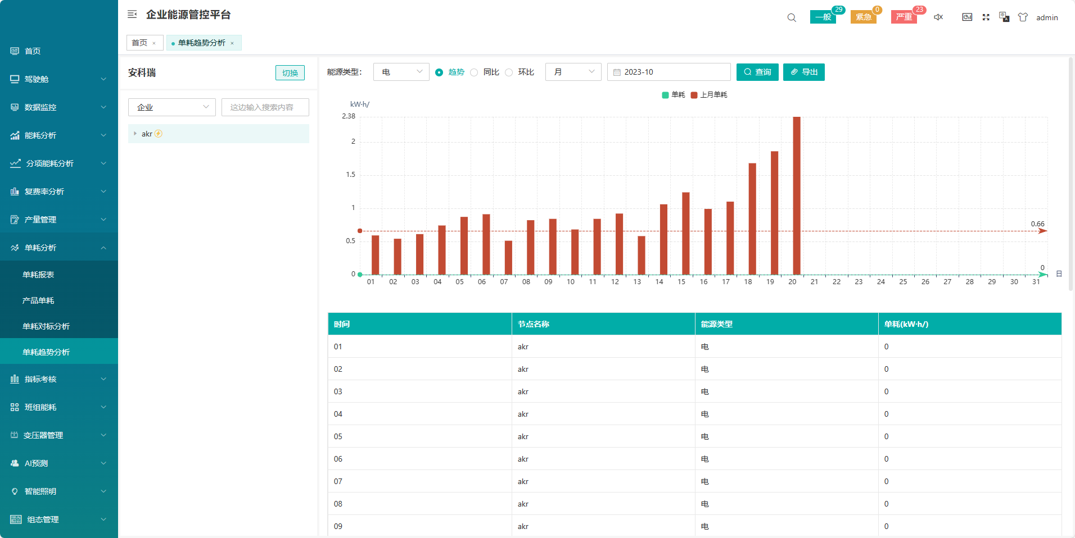This screenshot has height=538, width=1075.
Task: Enter fullscreen with the expand icon
Action: point(986,17)
